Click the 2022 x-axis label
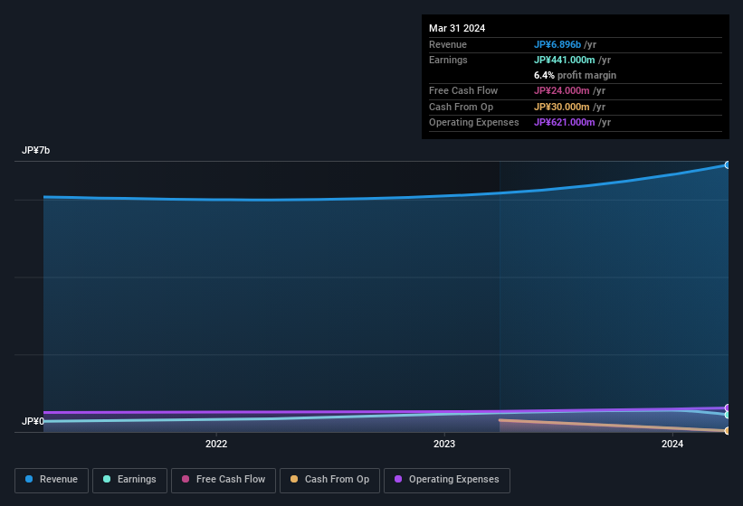743x506 pixels. point(216,444)
